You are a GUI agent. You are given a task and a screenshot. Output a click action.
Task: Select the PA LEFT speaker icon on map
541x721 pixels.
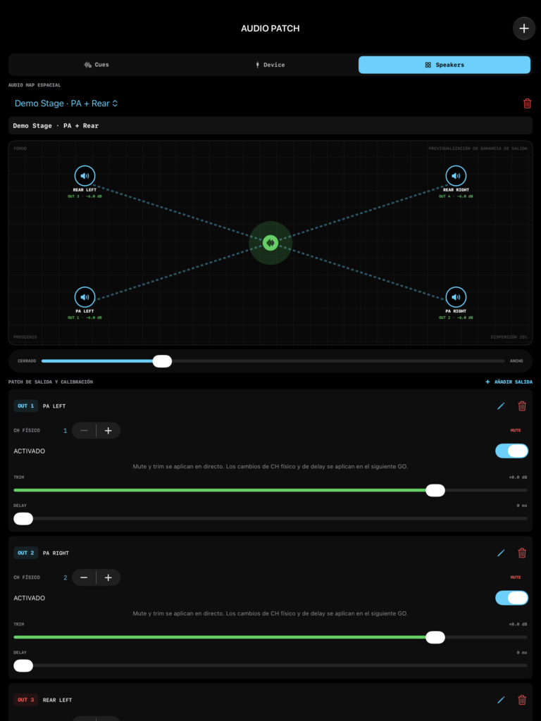click(85, 297)
